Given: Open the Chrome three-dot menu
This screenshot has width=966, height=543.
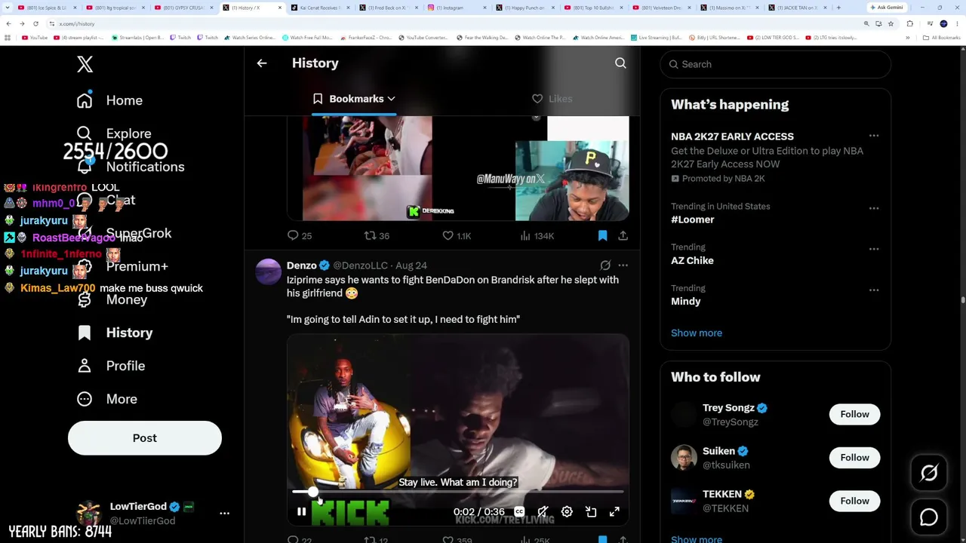Looking at the screenshot, I should coord(957,23).
